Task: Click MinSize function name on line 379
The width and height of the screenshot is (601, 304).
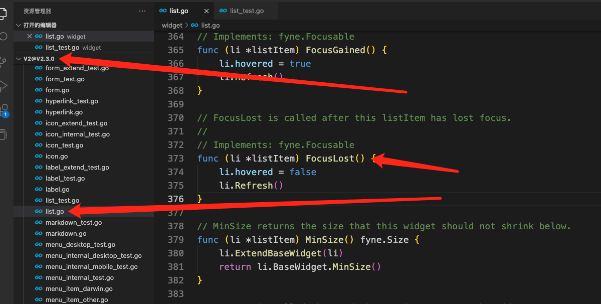Action: tap(324, 240)
